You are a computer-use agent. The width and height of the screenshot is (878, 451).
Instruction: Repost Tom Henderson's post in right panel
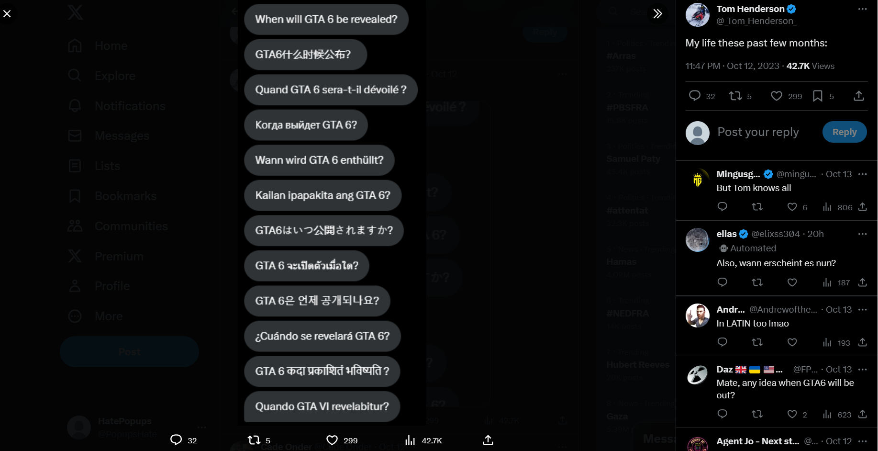coord(735,96)
